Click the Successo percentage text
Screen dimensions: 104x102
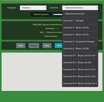coord(52,28)
